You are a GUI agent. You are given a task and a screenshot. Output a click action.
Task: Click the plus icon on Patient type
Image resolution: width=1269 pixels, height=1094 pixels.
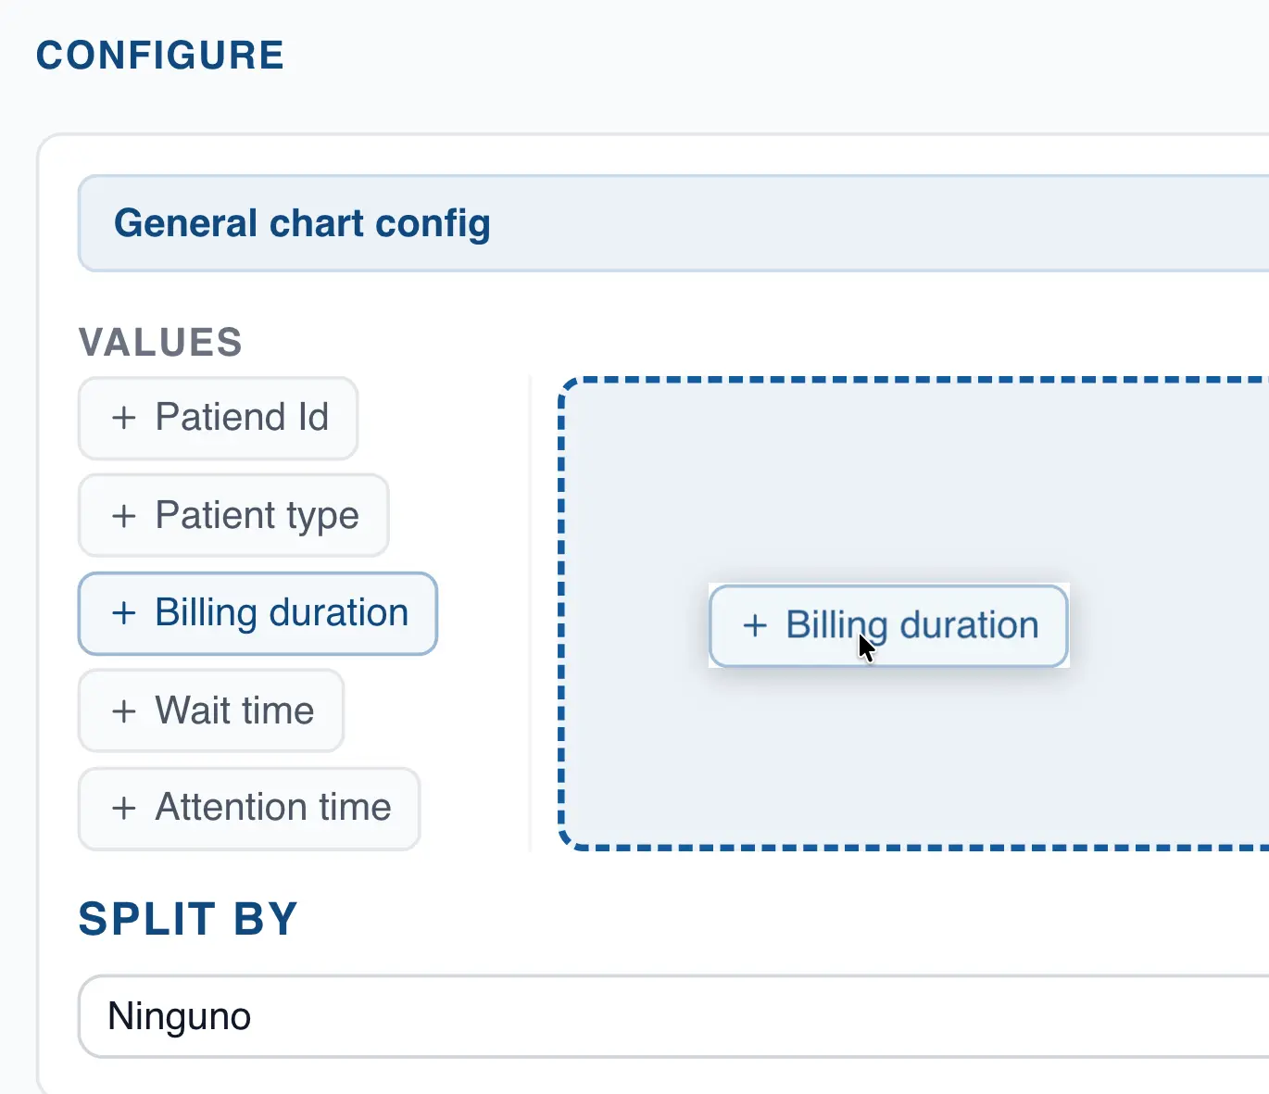124,516
